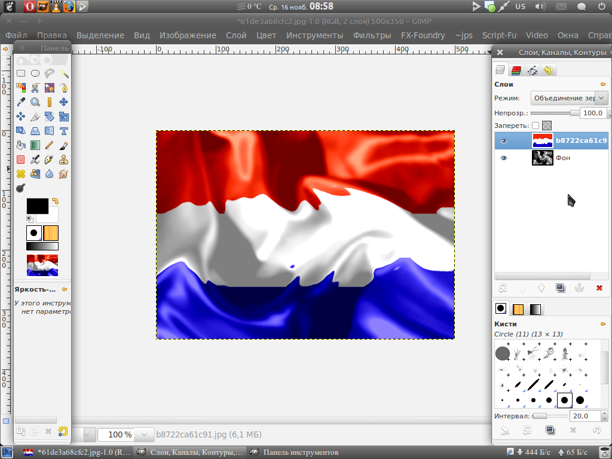This screenshot has width=612, height=459.
Task: Select the Ink tool
Action: tap(50, 160)
